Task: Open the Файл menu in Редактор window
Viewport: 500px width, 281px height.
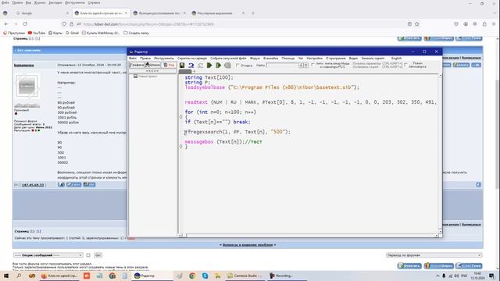Action: pyautogui.click(x=132, y=59)
